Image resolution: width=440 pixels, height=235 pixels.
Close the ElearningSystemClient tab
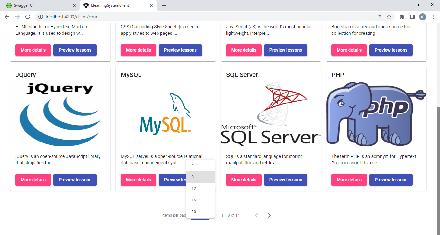click(x=152, y=5)
